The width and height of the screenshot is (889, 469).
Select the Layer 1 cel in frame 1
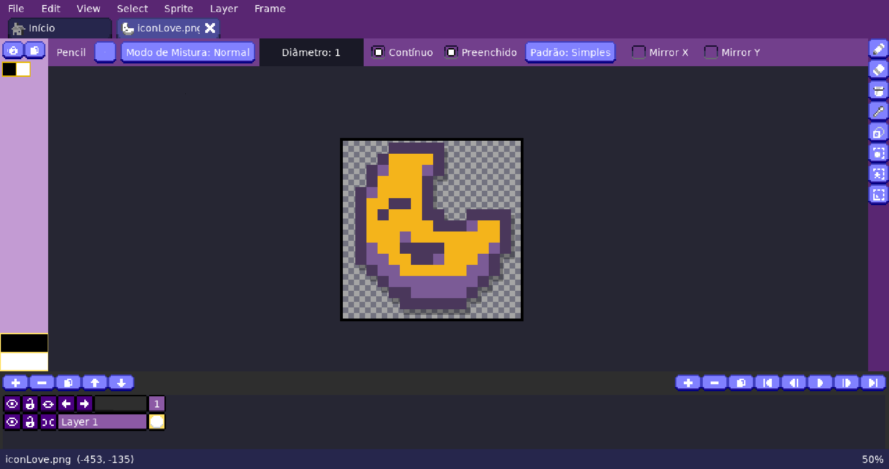pyautogui.click(x=157, y=422)
